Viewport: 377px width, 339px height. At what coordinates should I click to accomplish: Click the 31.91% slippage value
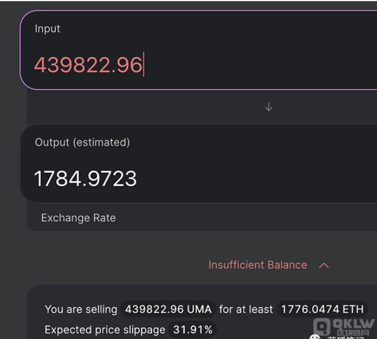point(193,330)
